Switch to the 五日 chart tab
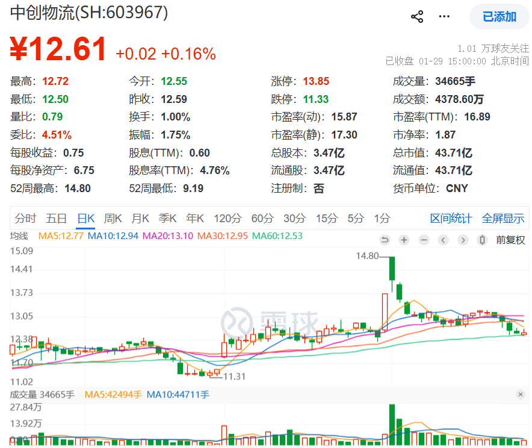Screen dimensions: 532x448 [56, 218]
